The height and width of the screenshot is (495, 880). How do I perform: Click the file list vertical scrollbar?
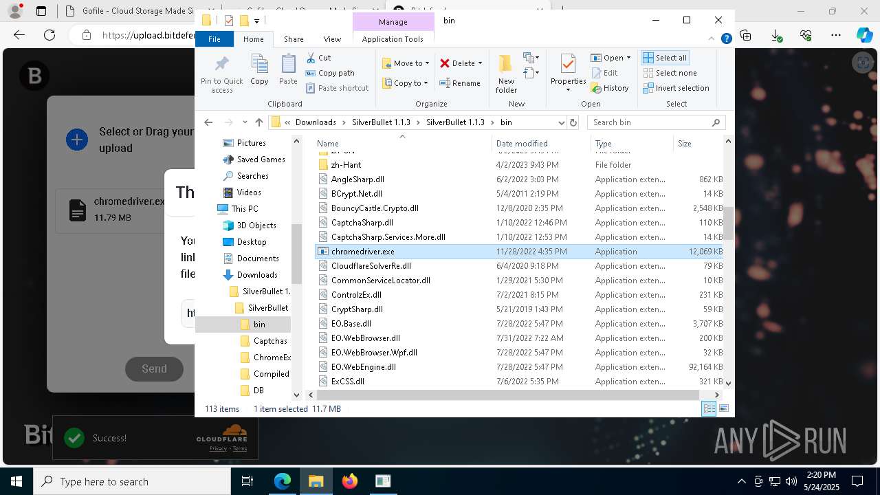[x=728, y=223]
